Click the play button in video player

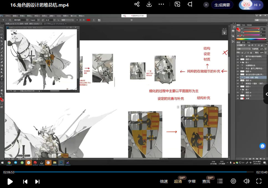(x=10, y=181)
